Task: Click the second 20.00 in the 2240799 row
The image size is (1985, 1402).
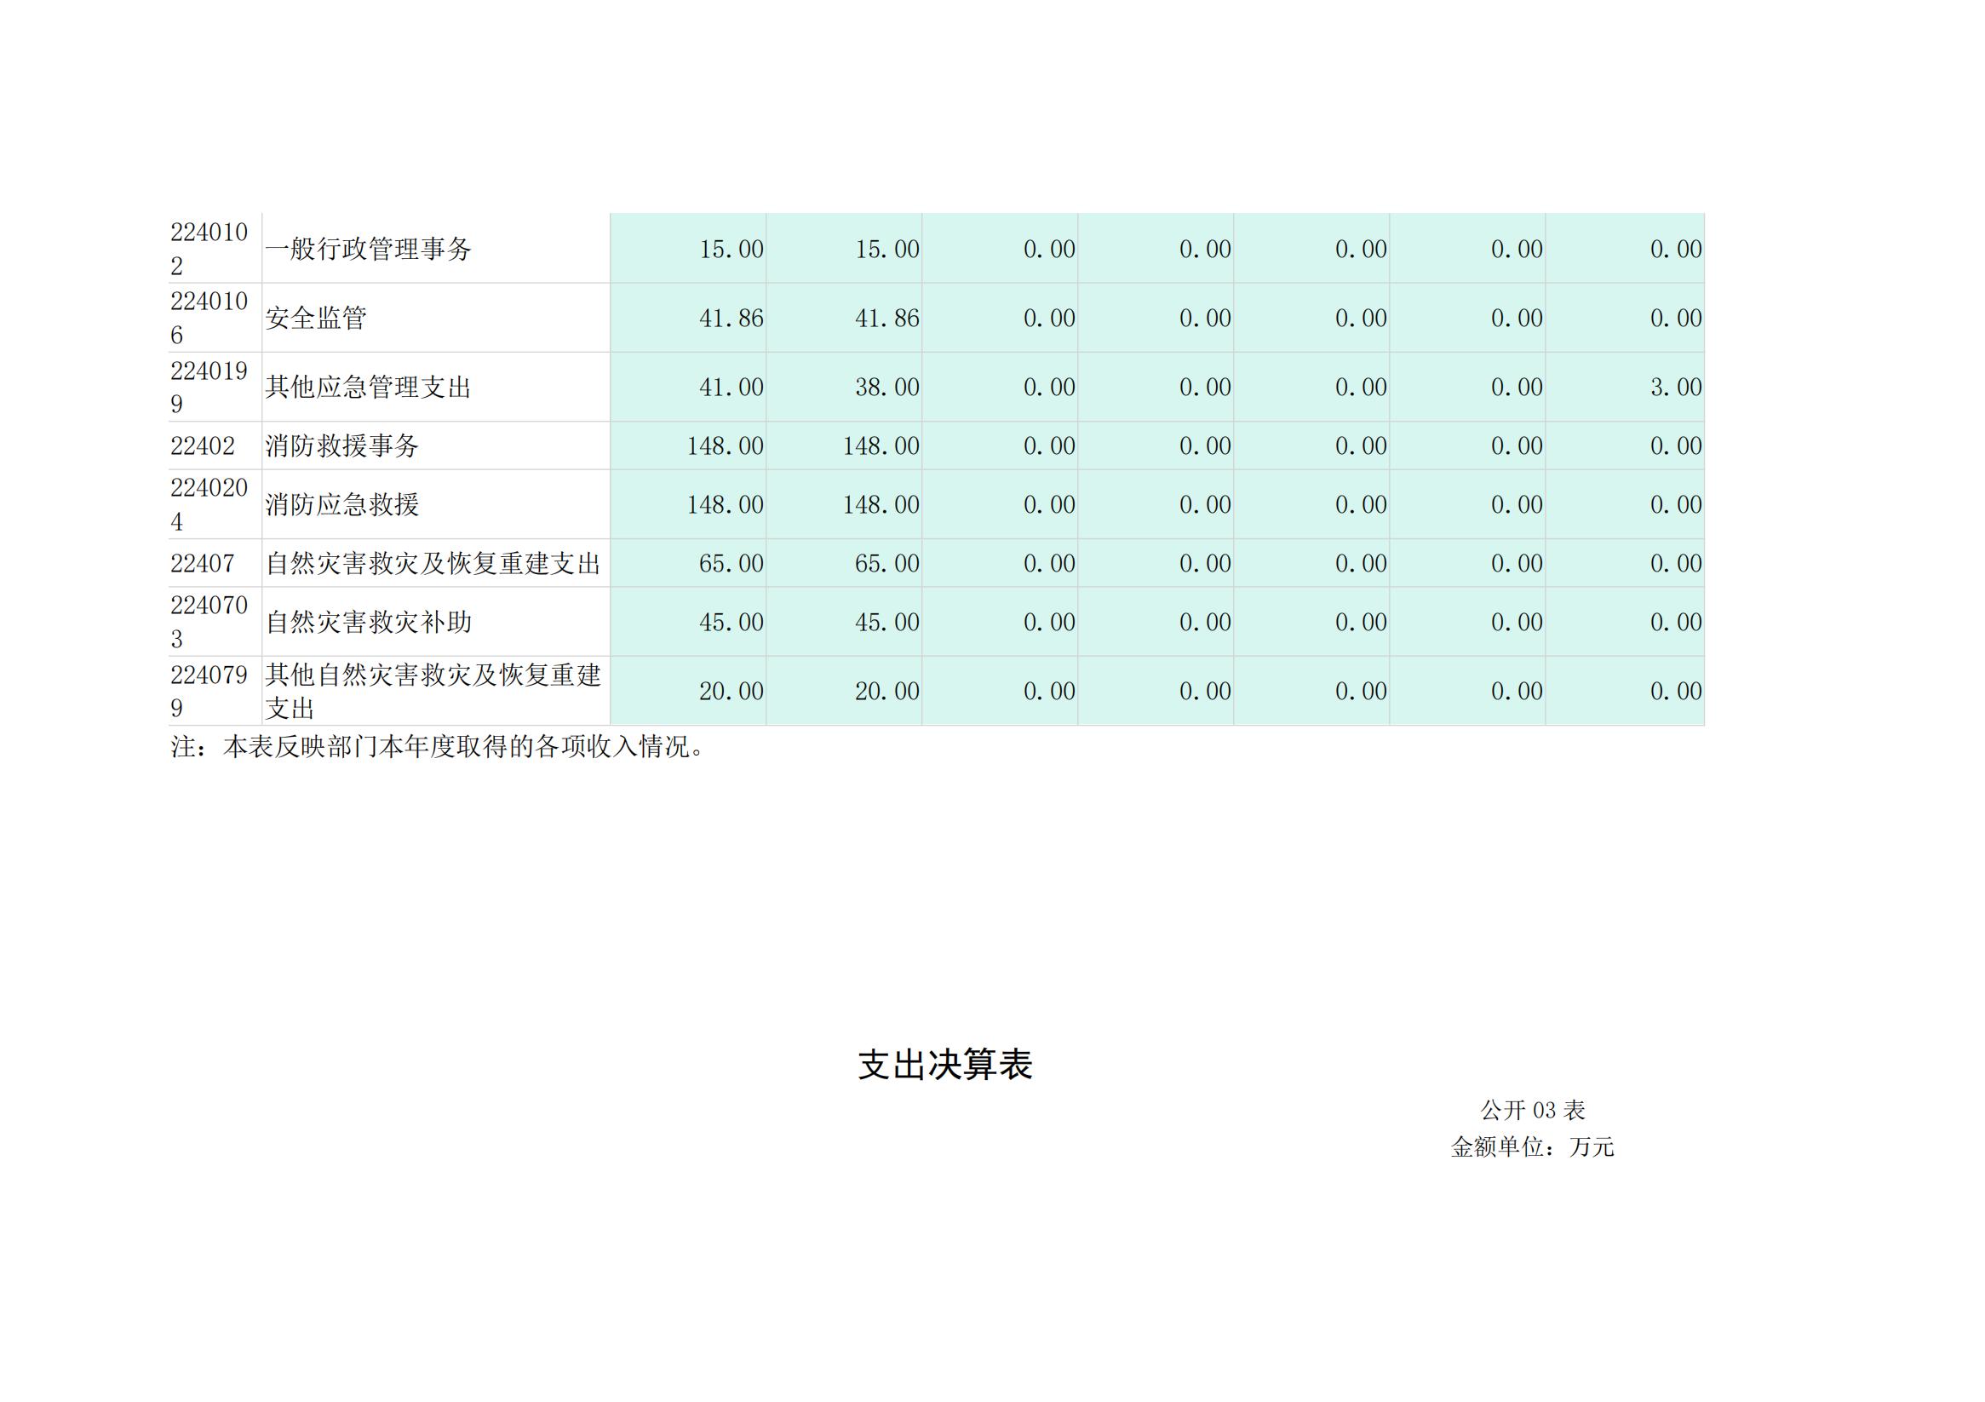Action: coord(887,691)
